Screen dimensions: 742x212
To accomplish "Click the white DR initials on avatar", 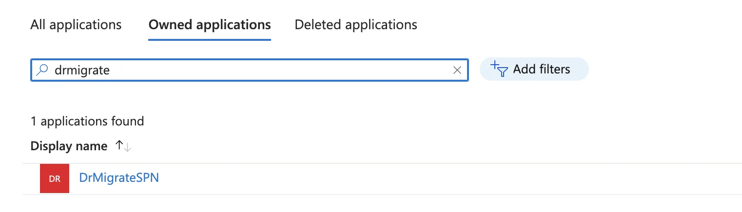I will [x=55, y=179].
